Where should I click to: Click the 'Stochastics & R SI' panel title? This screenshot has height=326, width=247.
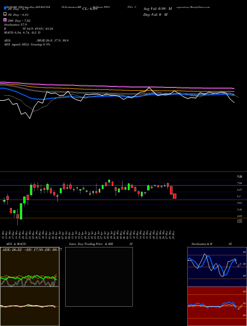[x=211, y=244]
